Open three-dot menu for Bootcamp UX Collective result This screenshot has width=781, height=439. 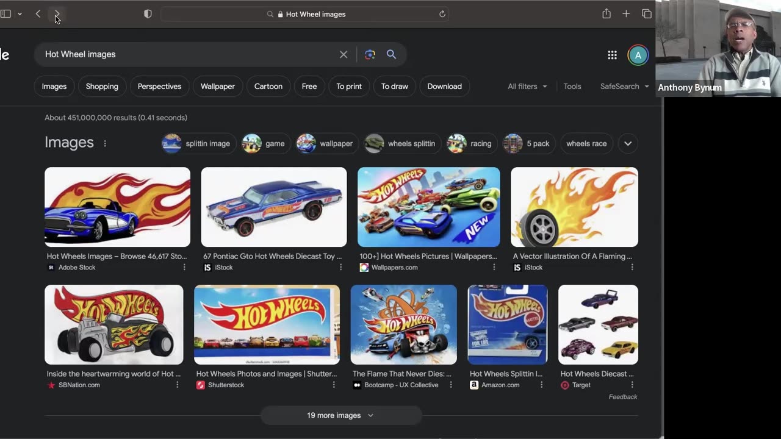451,385
